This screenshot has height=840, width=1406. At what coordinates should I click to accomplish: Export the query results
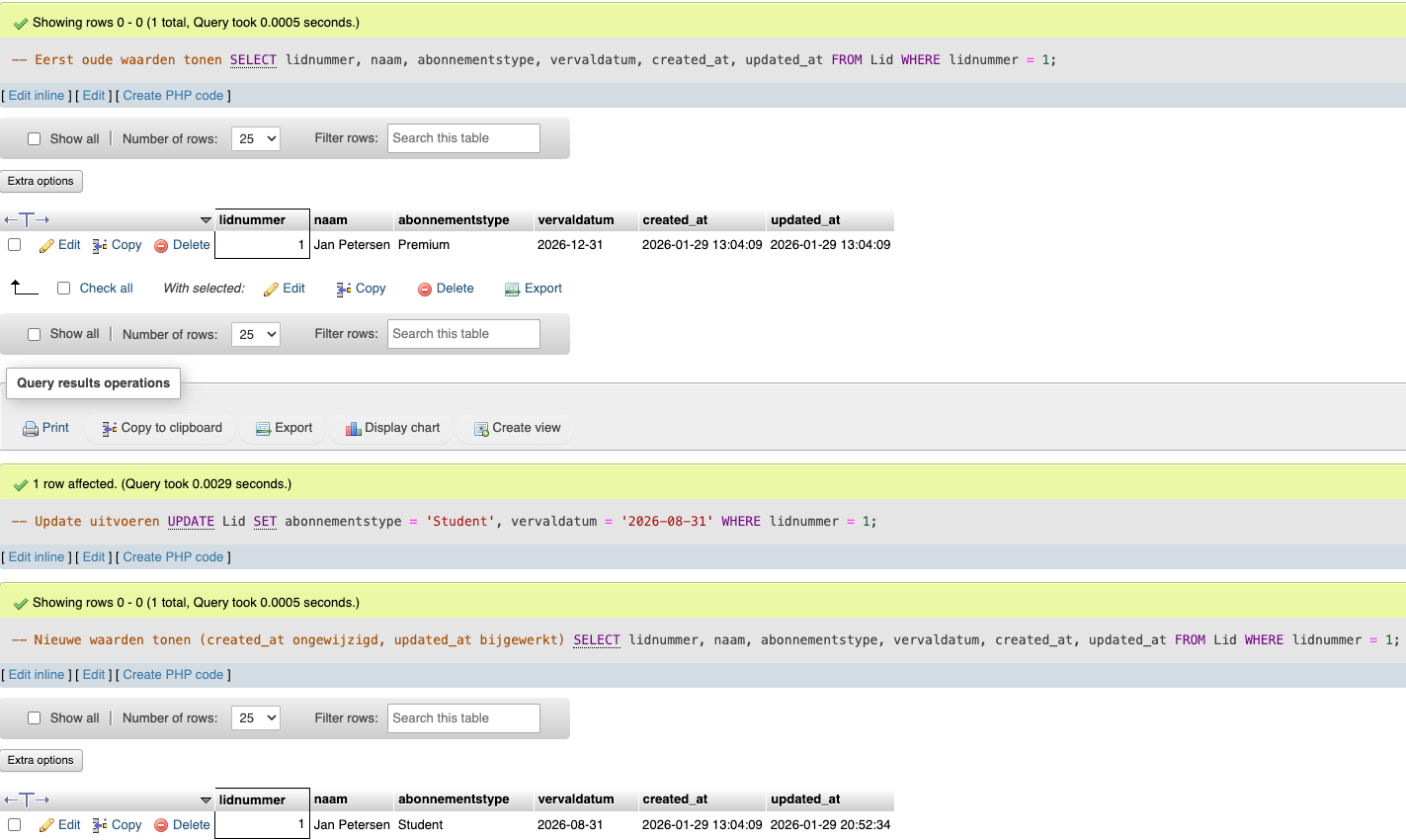(x=283, y=427)
